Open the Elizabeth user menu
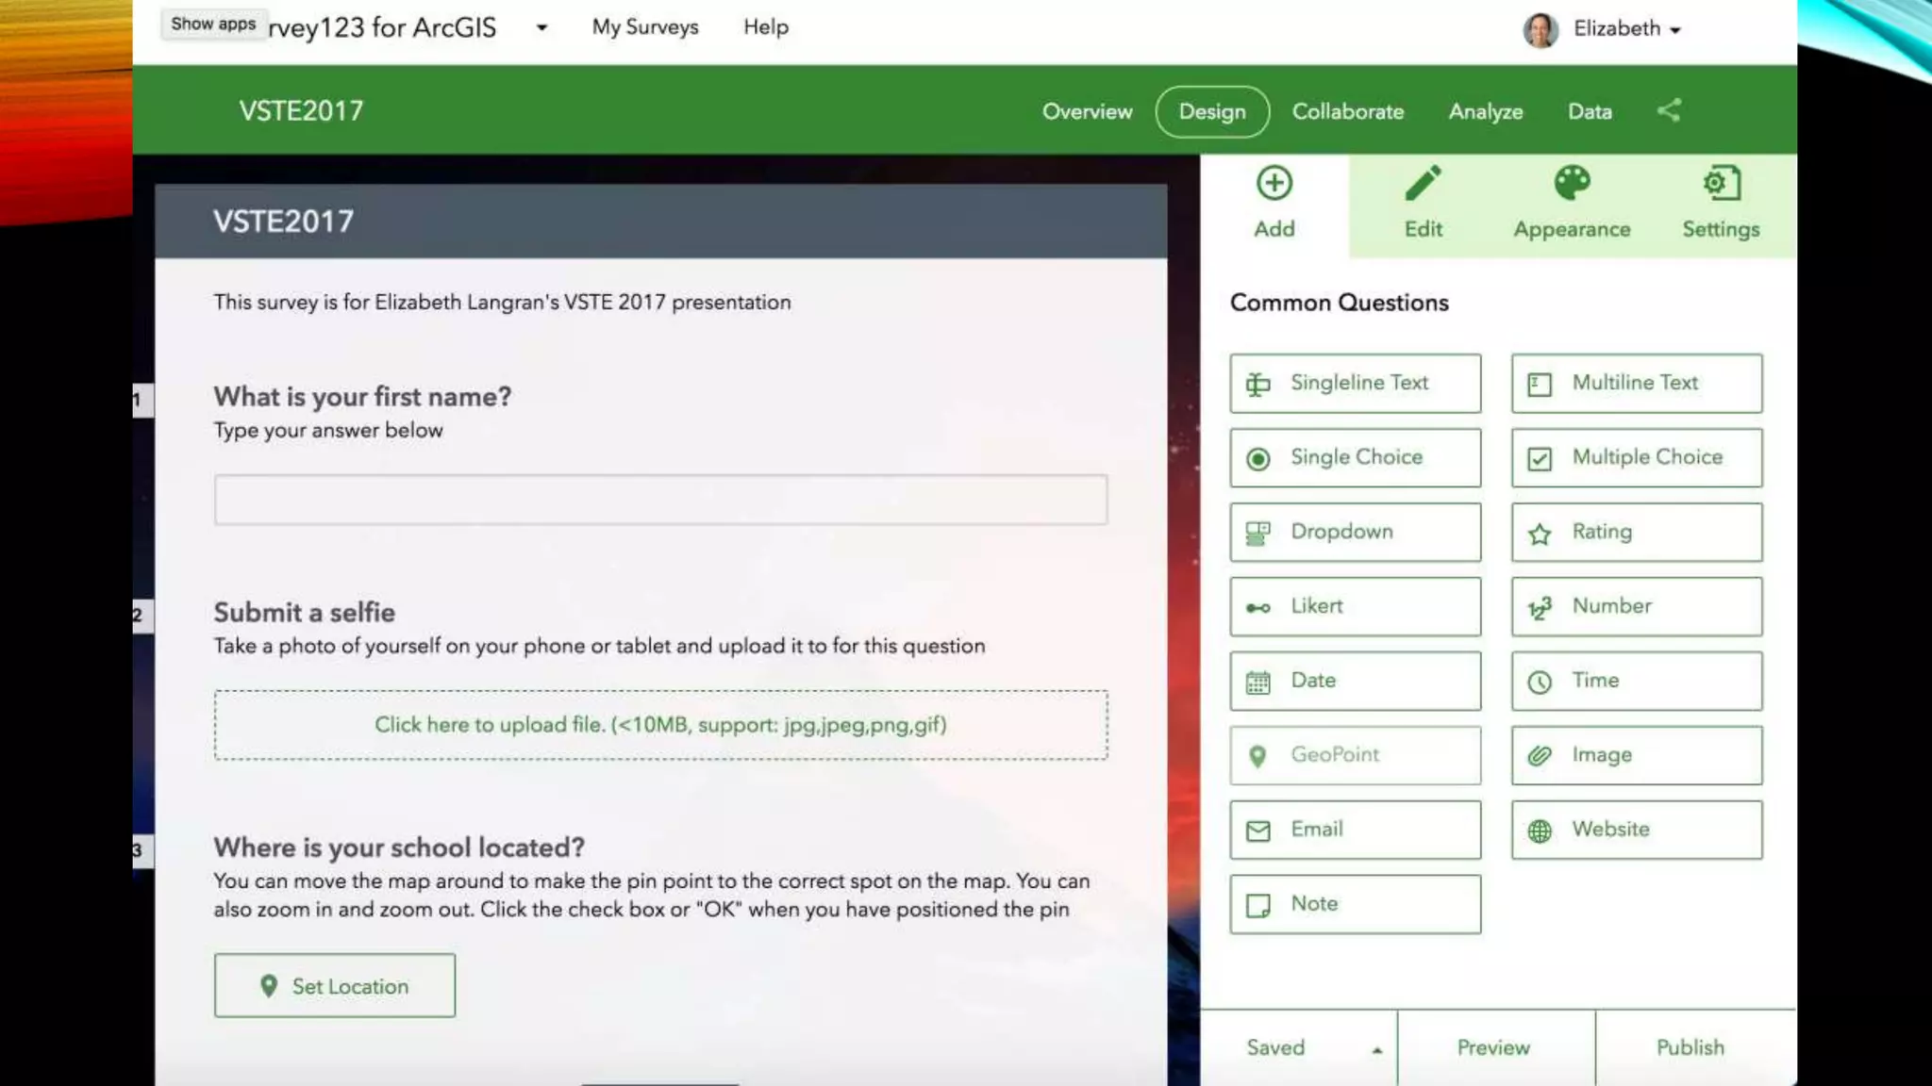 (1615, 29)
